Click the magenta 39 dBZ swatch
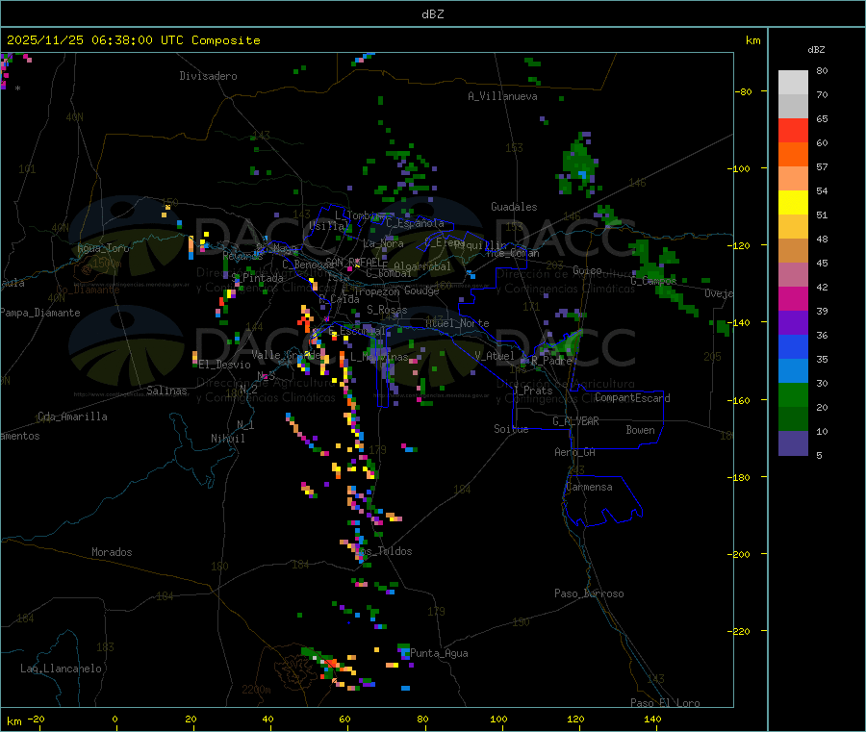Image resolution: width=866 pixels, height=732 pixels. (x=793, y=298)
